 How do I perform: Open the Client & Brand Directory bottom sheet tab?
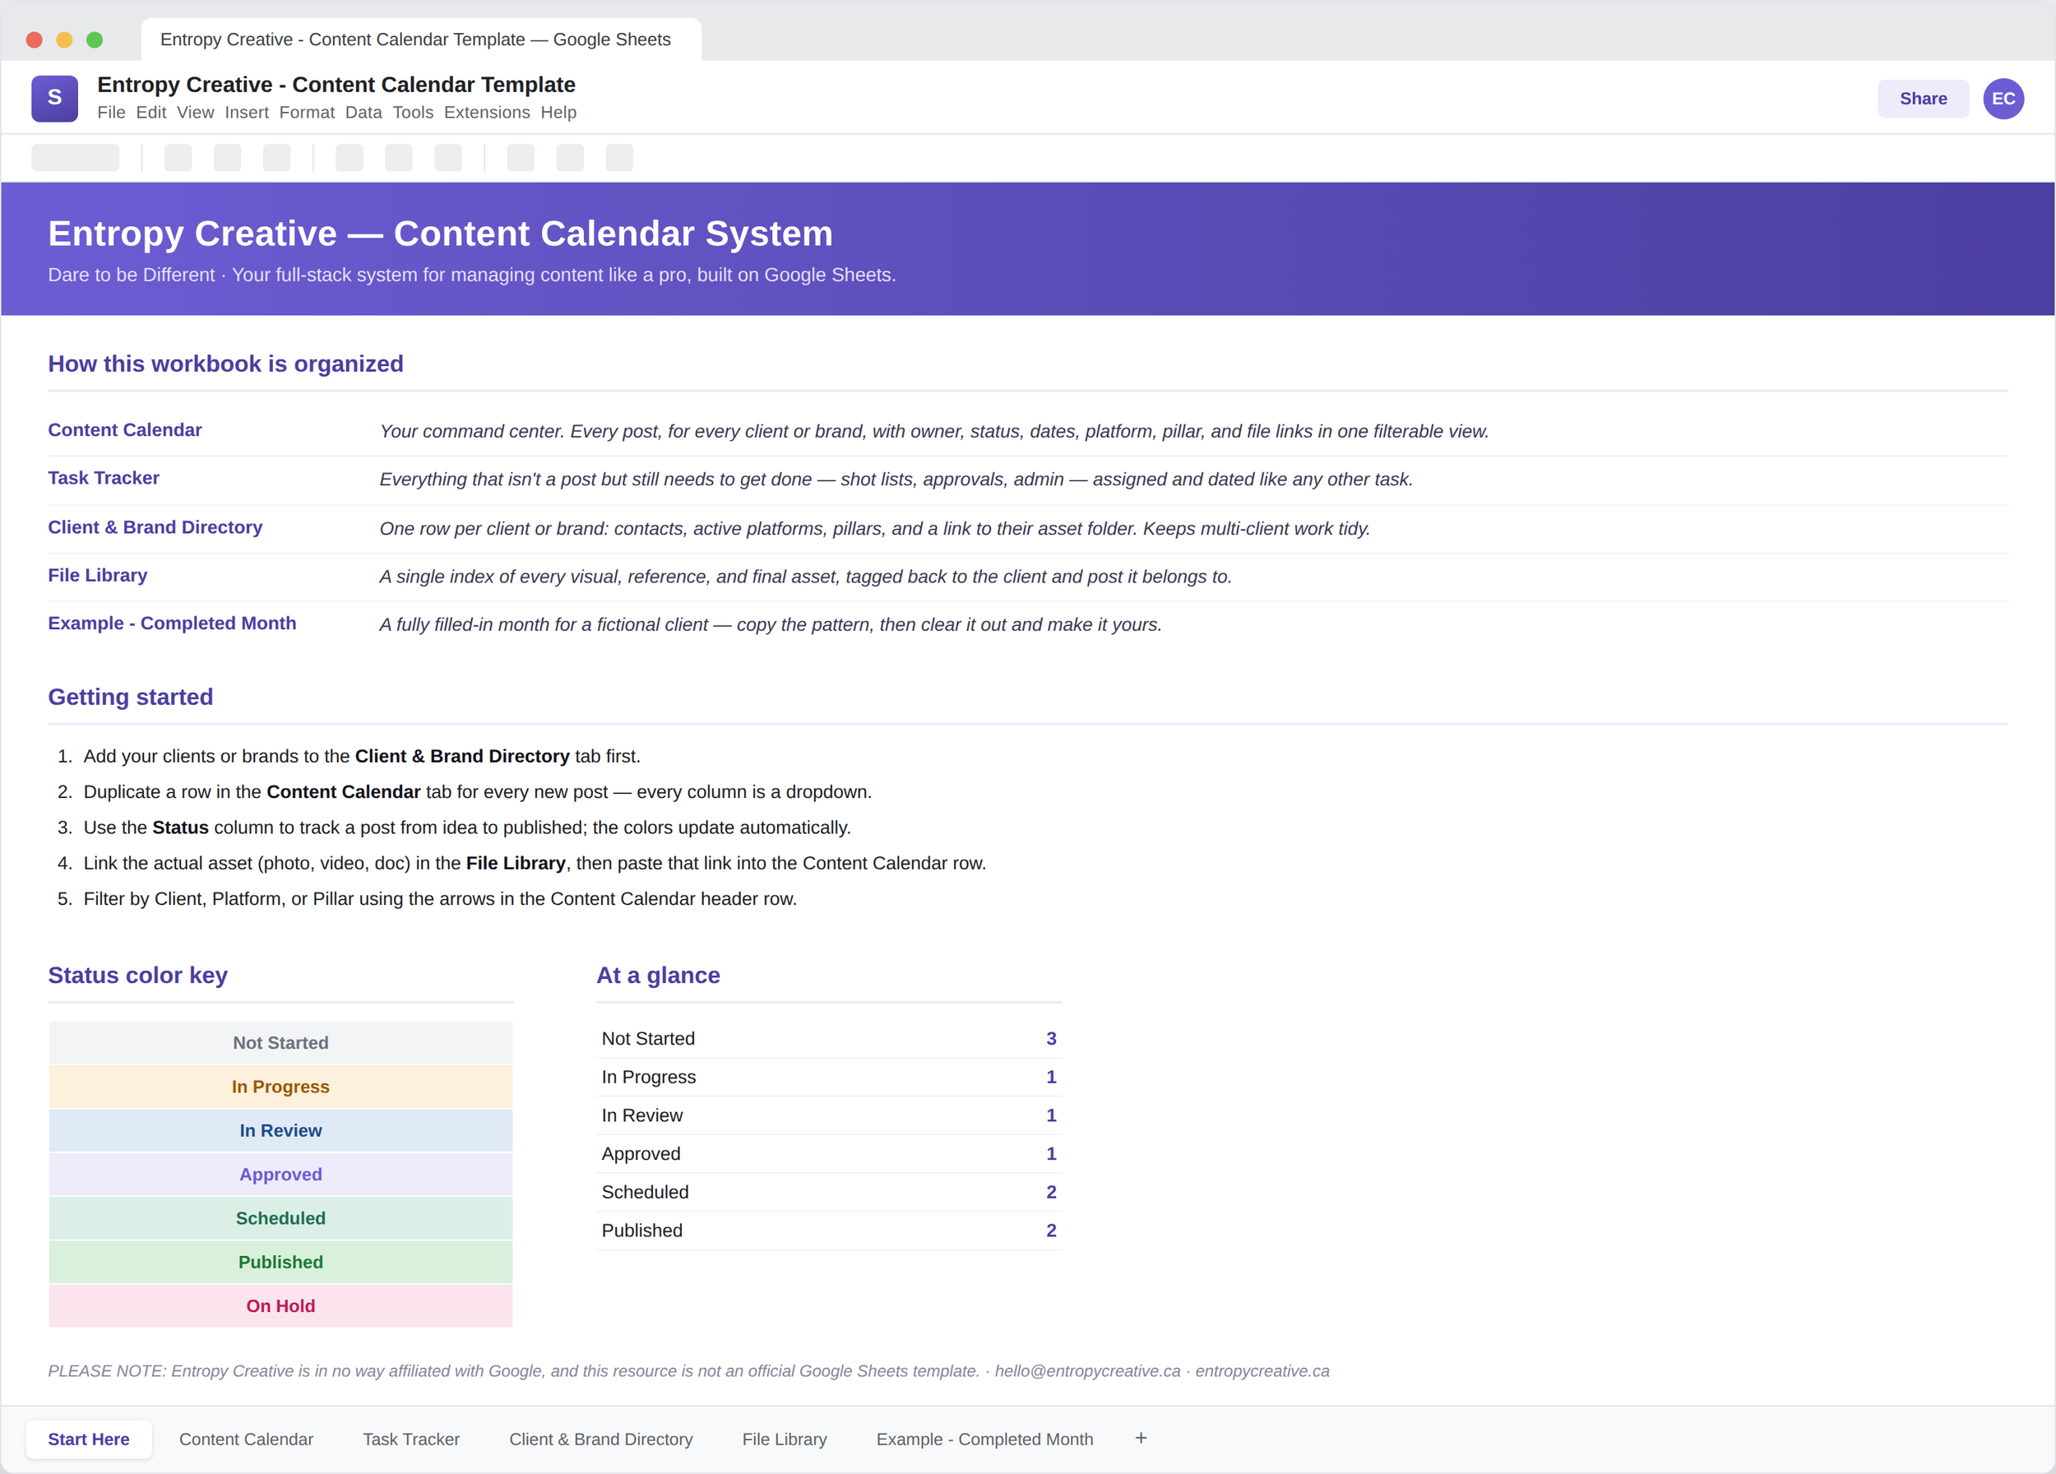tap(601, 1439)
